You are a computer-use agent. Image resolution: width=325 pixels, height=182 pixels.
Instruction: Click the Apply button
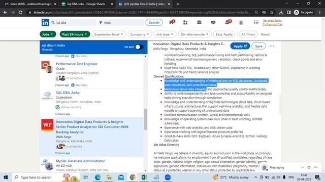coord(240,46)
